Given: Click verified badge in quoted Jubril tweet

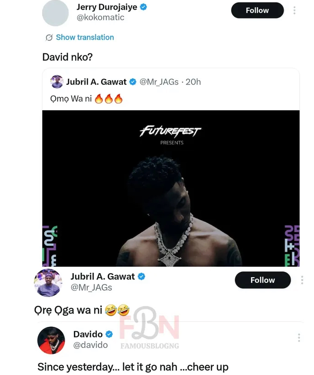Looking at the screenshot, I should tap(133, 82).
